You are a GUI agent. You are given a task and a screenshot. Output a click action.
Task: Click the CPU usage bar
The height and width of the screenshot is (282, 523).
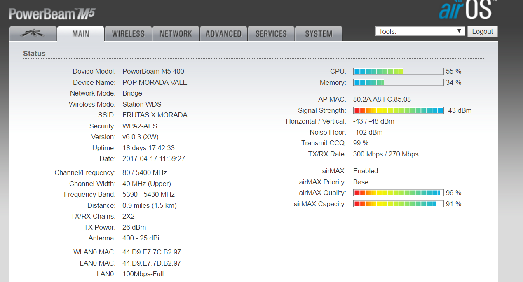[399, 71]
